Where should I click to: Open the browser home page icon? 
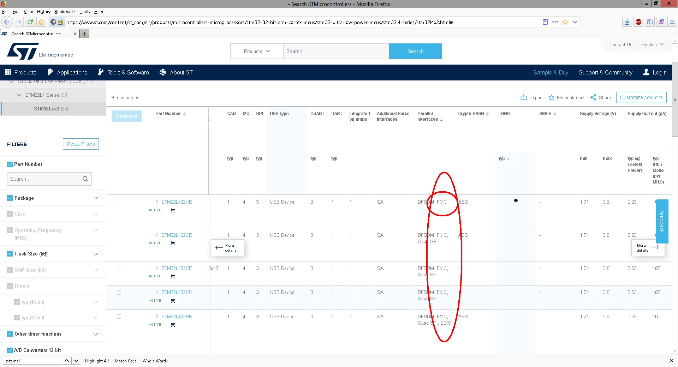coord(41,22)
